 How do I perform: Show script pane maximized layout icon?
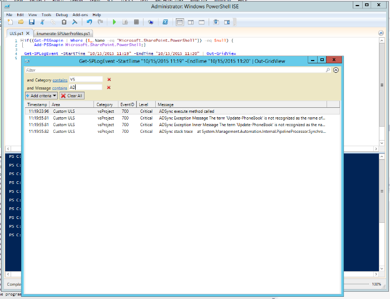[201, 22]
